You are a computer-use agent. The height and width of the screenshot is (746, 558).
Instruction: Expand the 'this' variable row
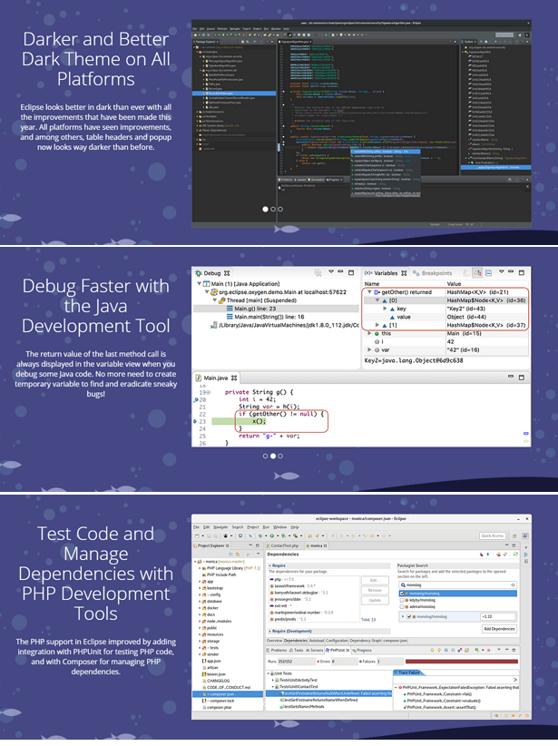click(369, 333)
